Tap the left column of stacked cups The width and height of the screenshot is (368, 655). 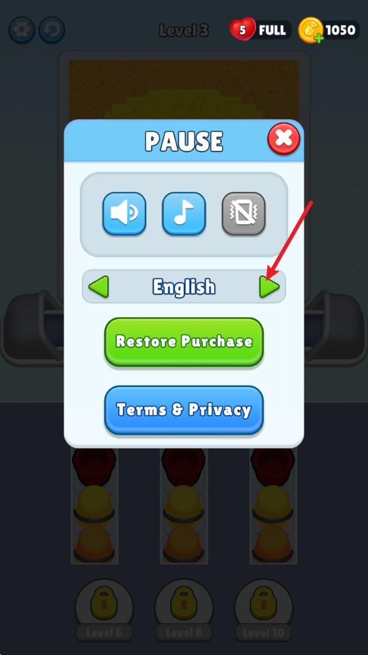coord(94,506)
